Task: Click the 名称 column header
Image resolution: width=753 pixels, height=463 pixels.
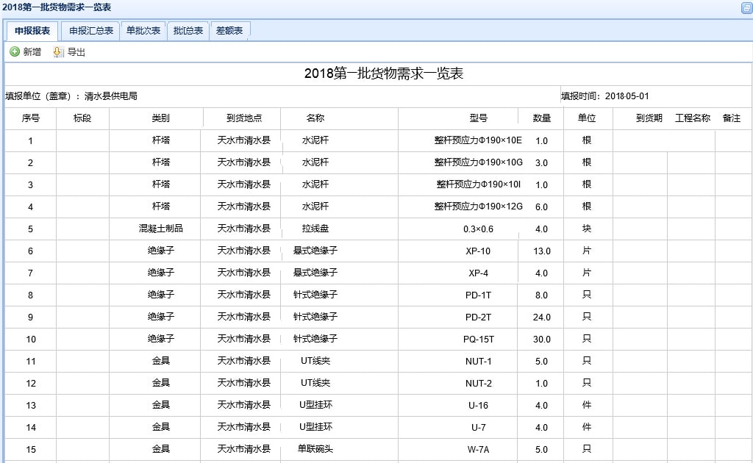Action: 315,118
